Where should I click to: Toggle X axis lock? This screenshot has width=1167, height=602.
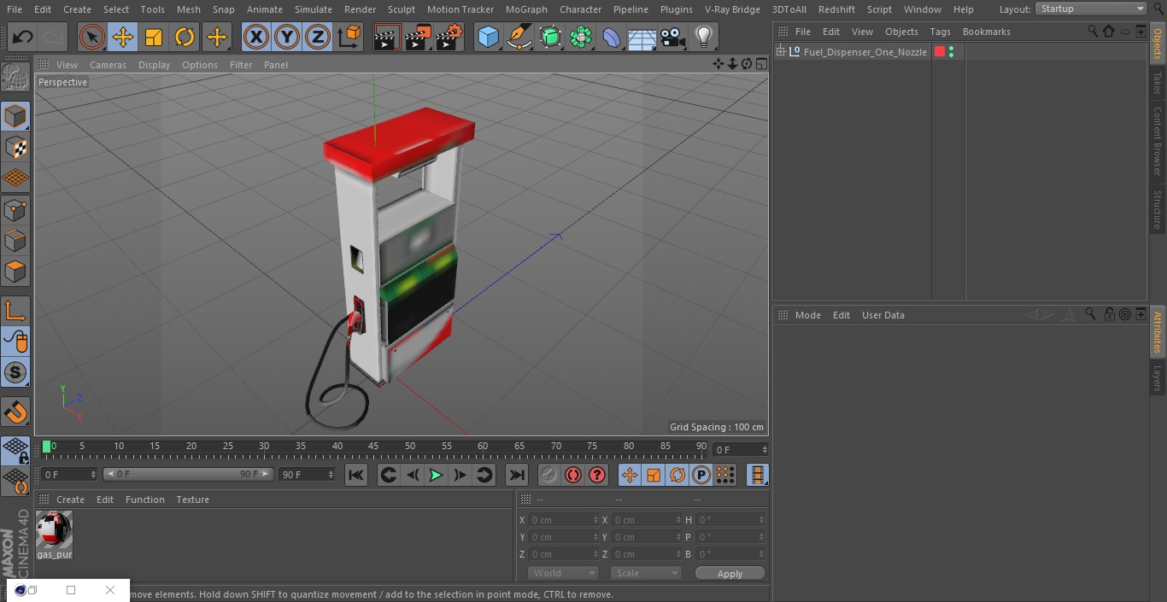[x=256, y=38]
